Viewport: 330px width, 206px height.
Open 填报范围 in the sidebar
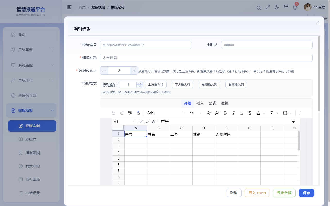[x=32, y=153]
